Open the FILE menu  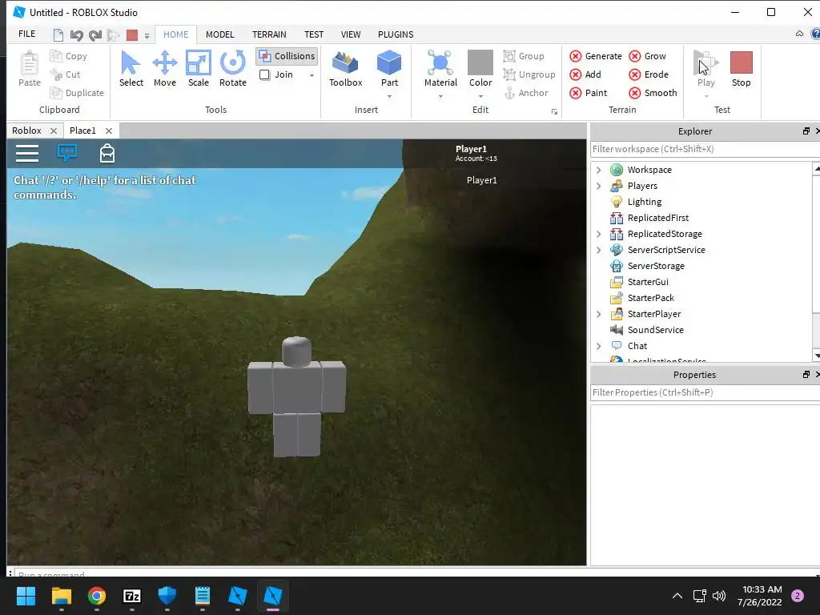(x=26, y=34)
